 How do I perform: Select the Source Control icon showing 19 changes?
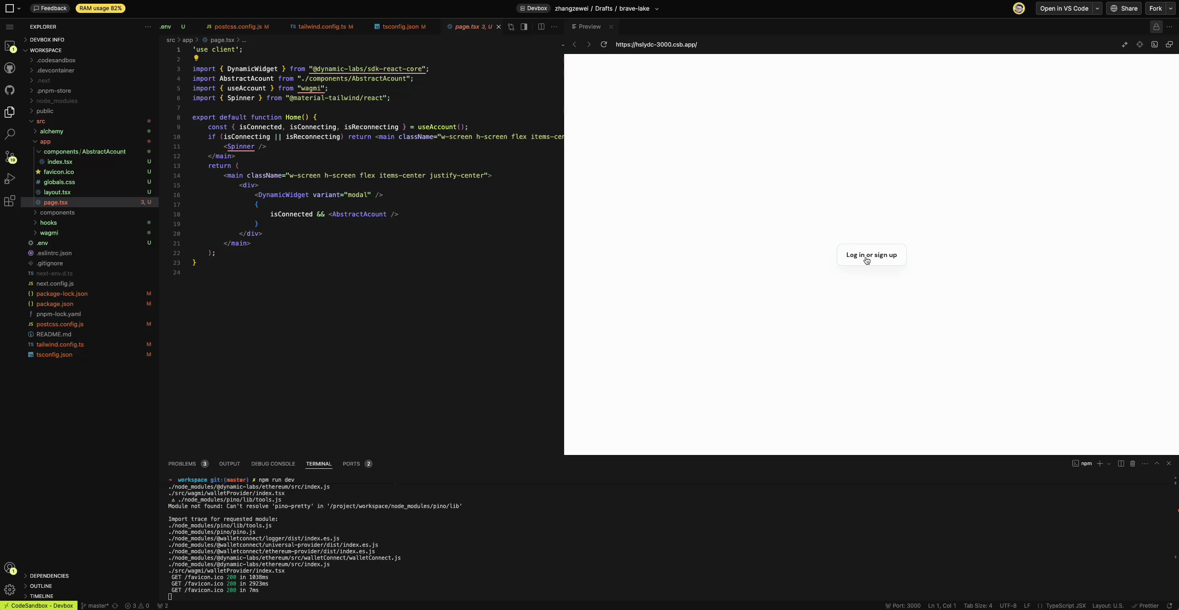10,157
